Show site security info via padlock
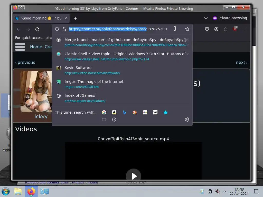 click(64, 29)
